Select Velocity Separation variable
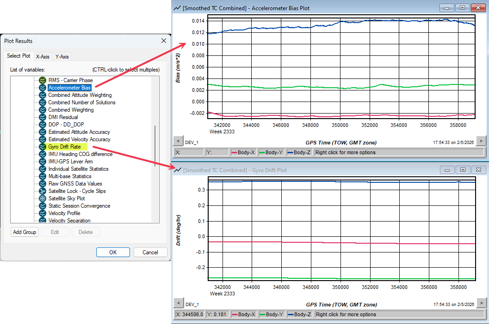Screen dimensions: 489x324 tap(69, 220)
